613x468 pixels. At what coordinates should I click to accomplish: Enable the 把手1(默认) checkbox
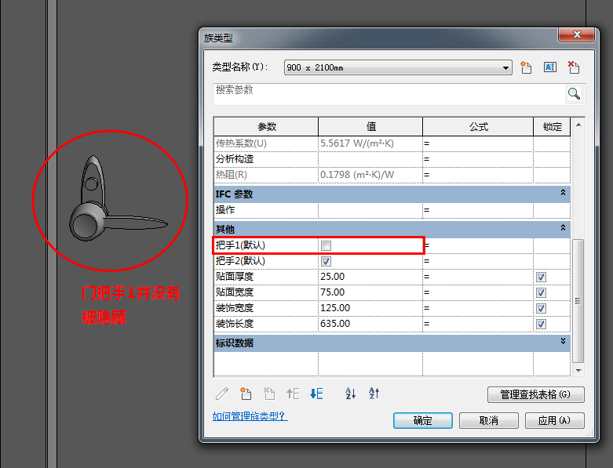tap(326, 245)
